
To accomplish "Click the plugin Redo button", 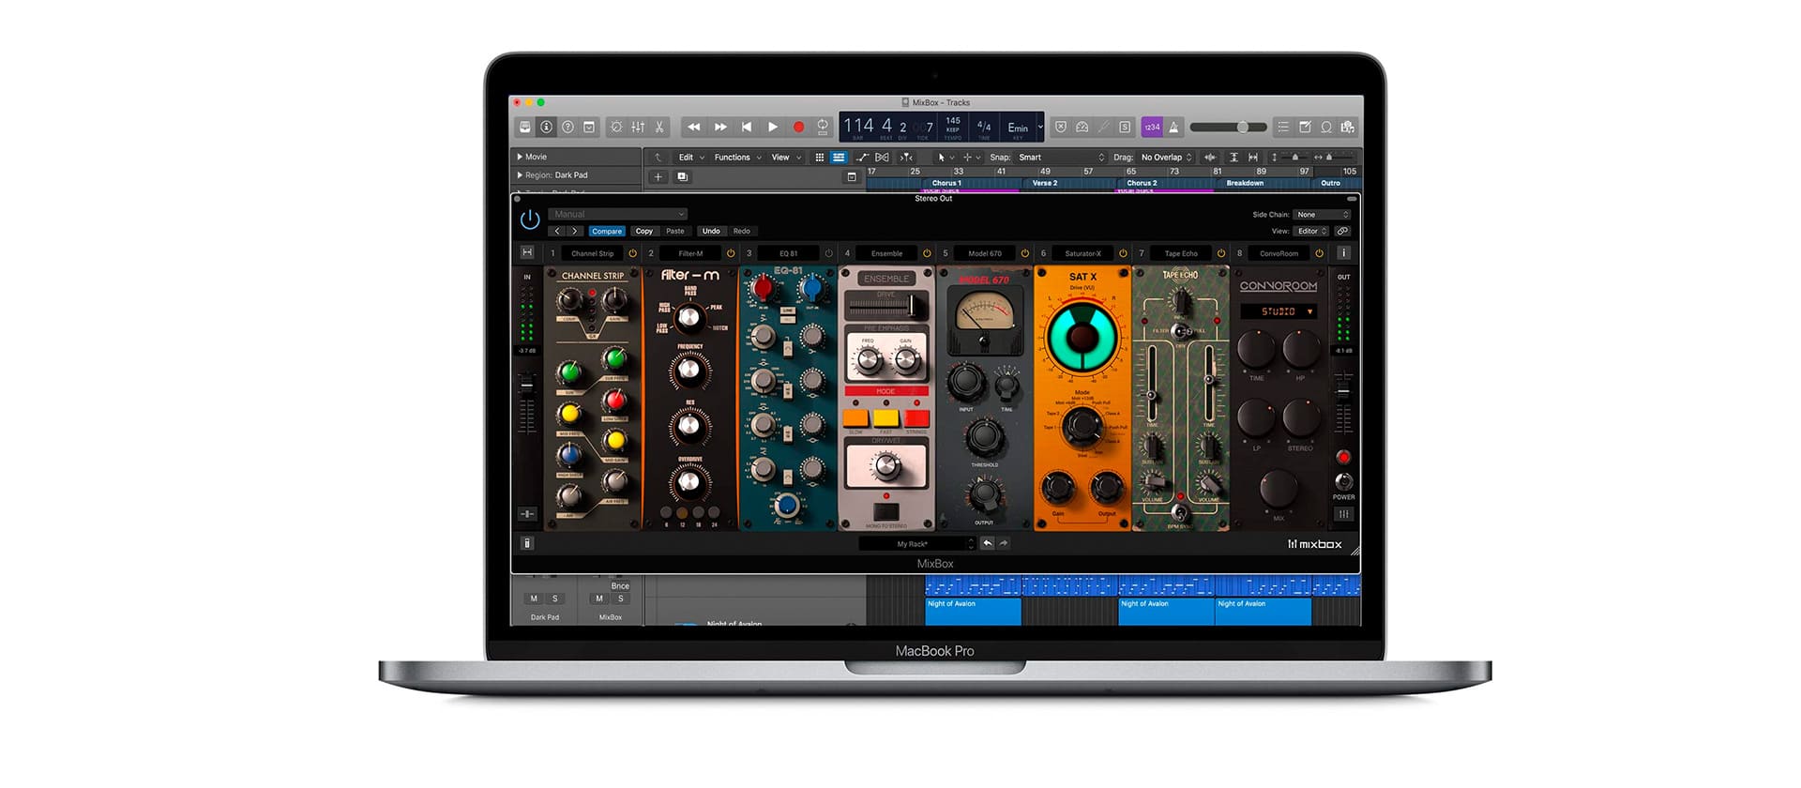I will tap(742, 231).
